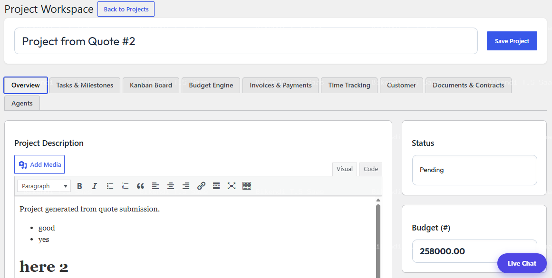Click the Save Project button
This screenshot has height=278, width=552.
[512, 41]
